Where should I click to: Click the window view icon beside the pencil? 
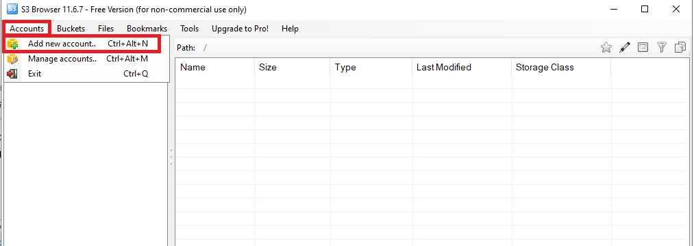click(x=643, y=47)
